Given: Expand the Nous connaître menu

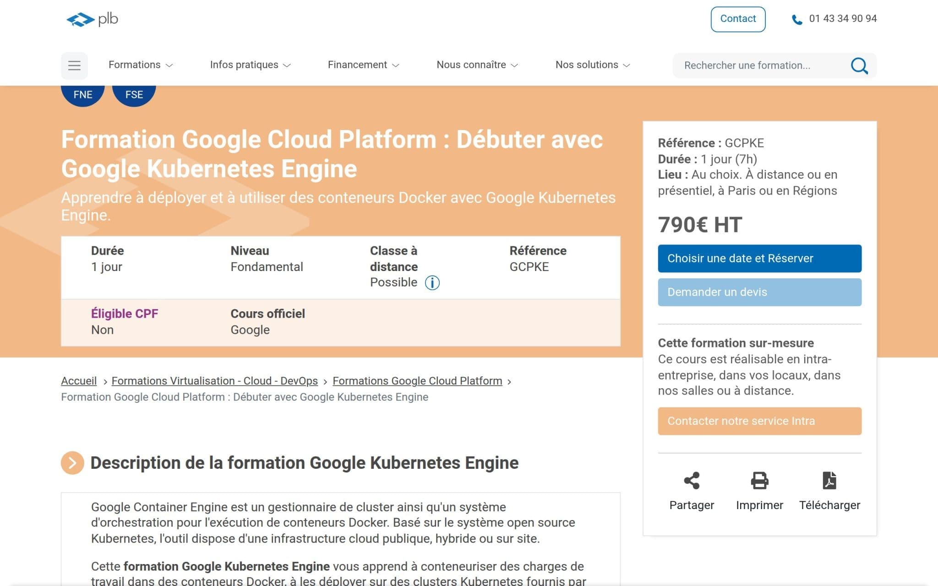Looking at the screenshot, I should point(477,65).
